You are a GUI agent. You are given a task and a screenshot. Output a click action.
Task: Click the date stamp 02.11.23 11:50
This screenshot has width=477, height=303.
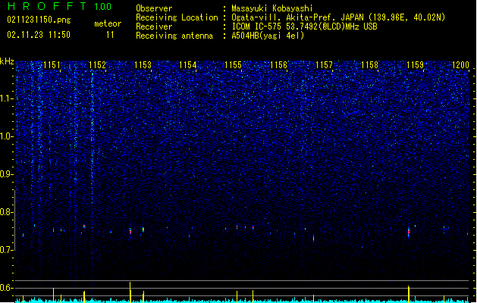pyautogui.click(x=39, y=35)
